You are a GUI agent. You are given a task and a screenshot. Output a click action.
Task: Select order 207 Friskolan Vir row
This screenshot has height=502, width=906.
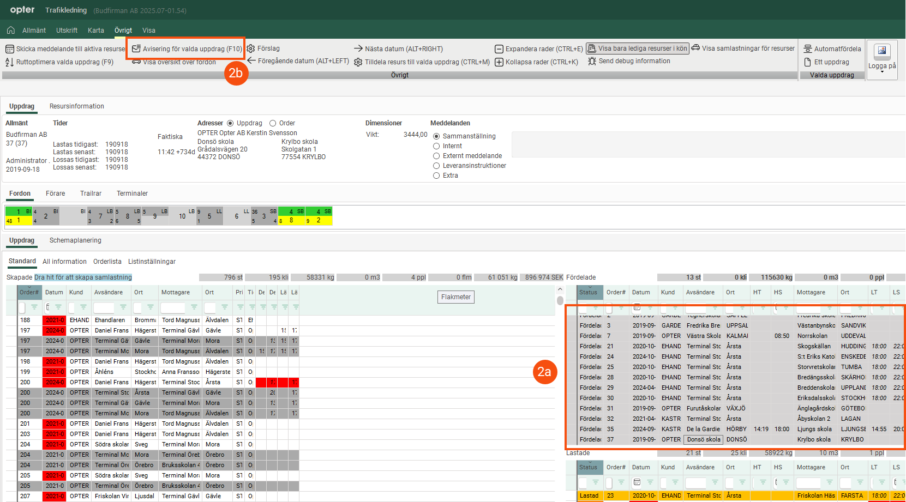pyautogui.click(x=158, y=496)
